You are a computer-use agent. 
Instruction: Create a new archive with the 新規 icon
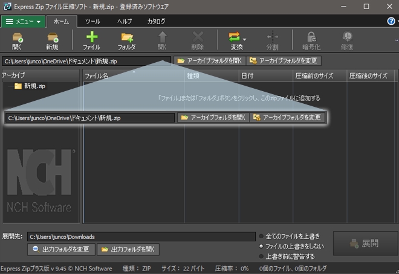[x=53, y=37]
